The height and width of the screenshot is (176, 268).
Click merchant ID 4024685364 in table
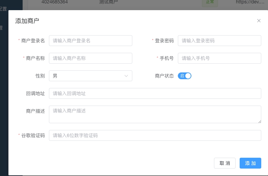tap(55, 2)
